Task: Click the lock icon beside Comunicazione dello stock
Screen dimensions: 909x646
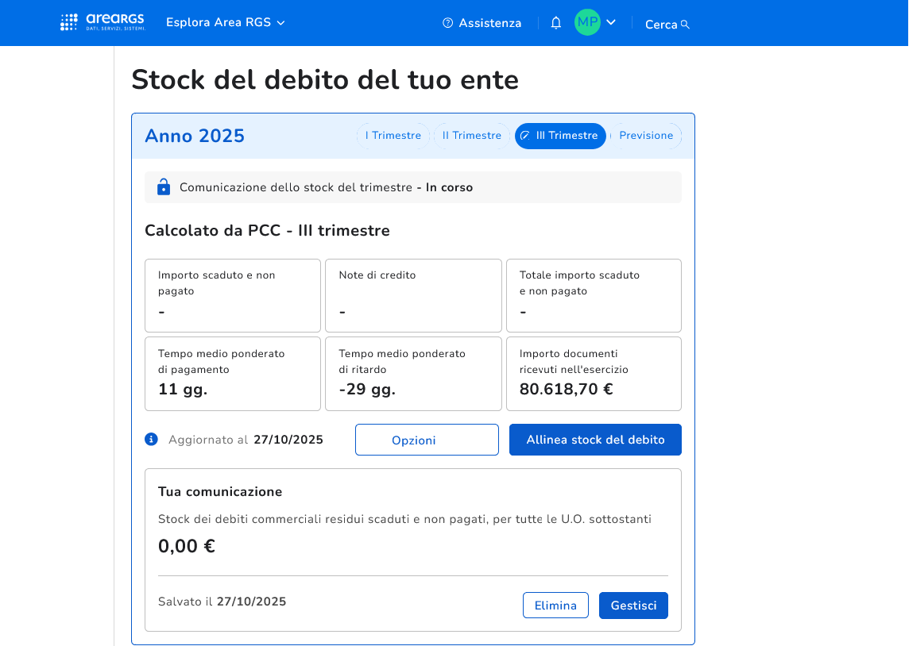Action: (x=164, y=187)
